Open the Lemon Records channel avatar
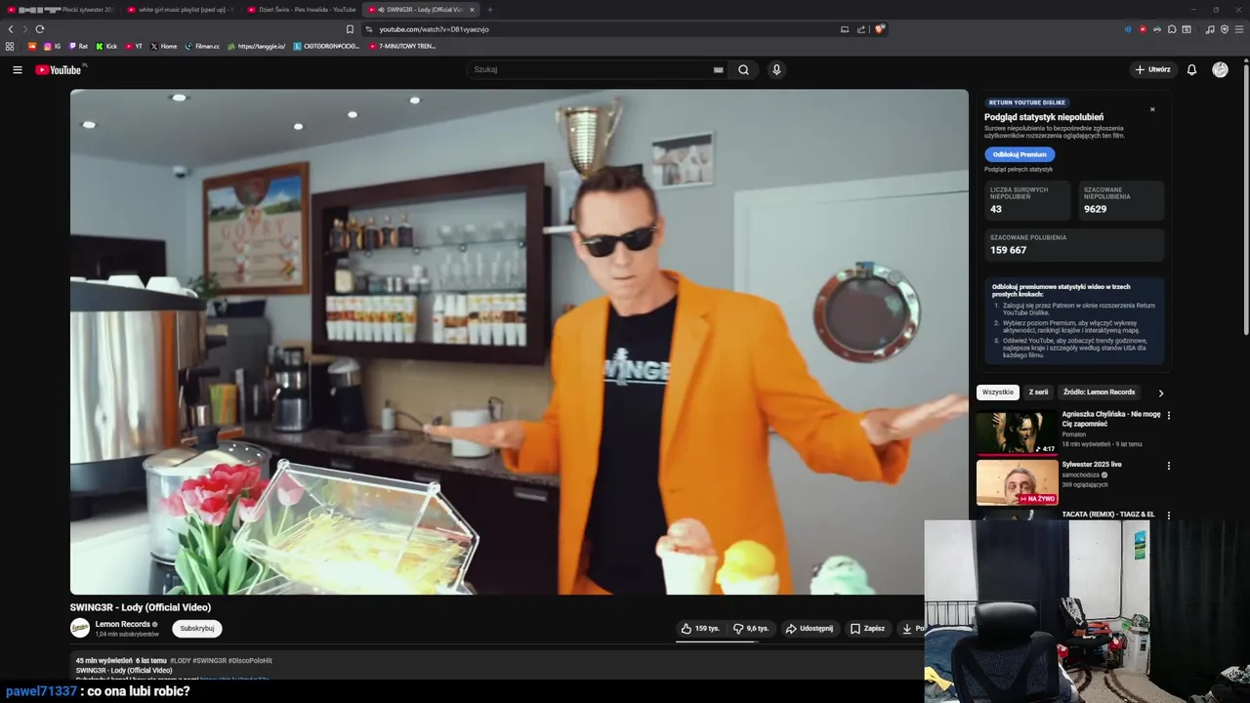The height and width of the screenshot is (703, 1250). pos(80,628)
